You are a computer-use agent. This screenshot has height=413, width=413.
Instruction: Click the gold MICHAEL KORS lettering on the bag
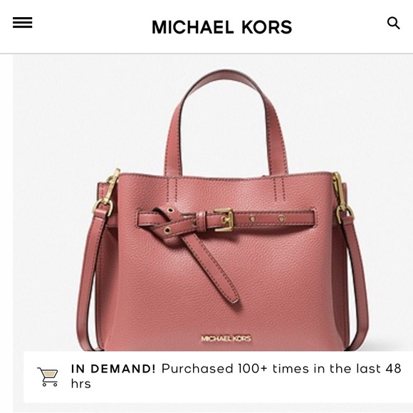[x=226, y=338]
